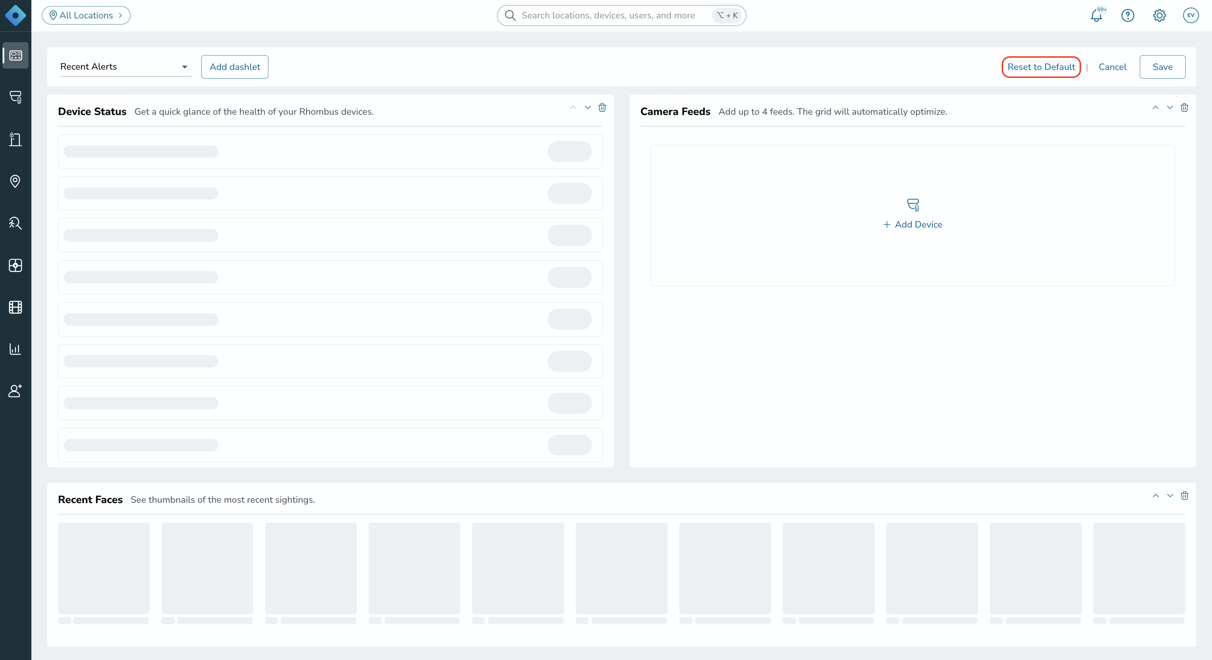Image resolution: width=1212 pixels, height=660 pixels.
Task: Move Recent Faces dashlet up
Action: (1155, 496)
